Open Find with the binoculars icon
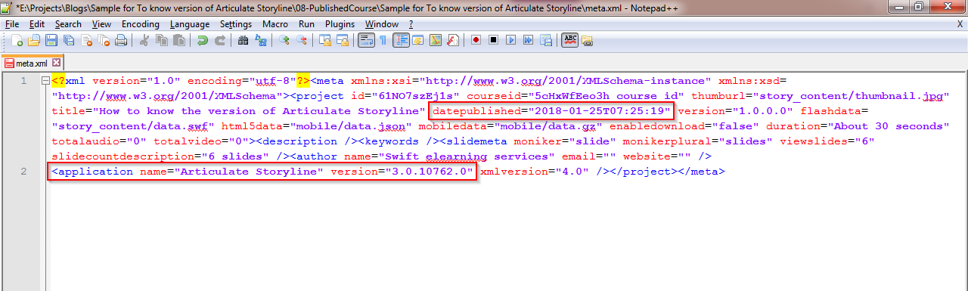 coord(243,39)
